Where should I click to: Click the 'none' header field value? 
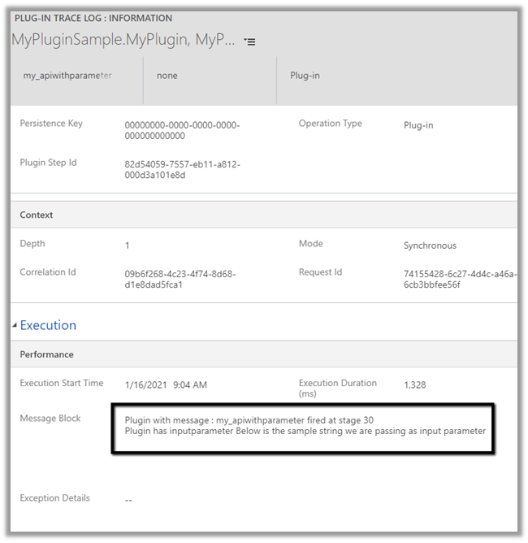[x=167, y=76]
